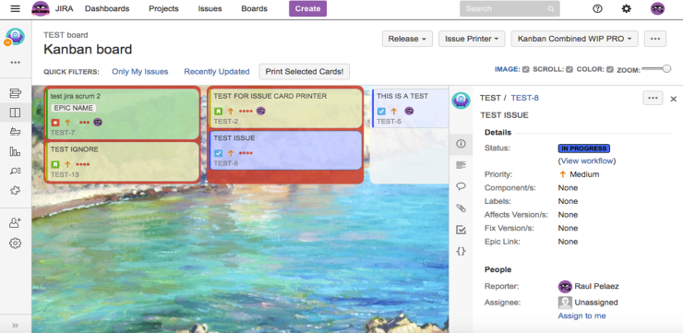
Task: Select TEST FOR ISSUE CARD PRINTER card
Action: click(286, 109)
